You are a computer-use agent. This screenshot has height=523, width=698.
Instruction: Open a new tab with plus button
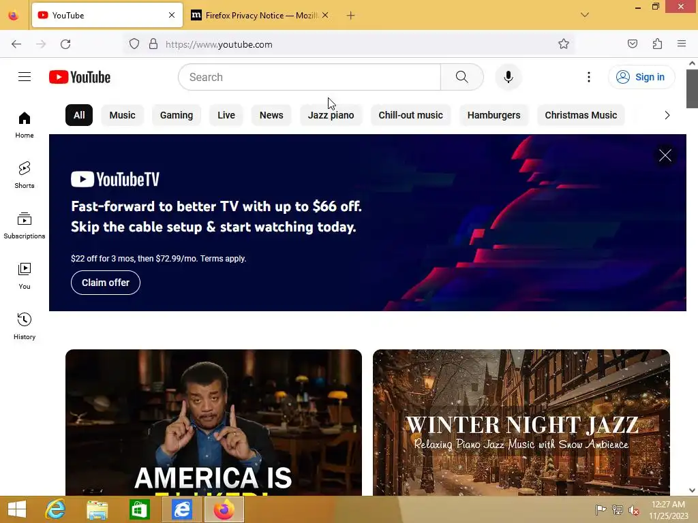[x=351, y=16]
